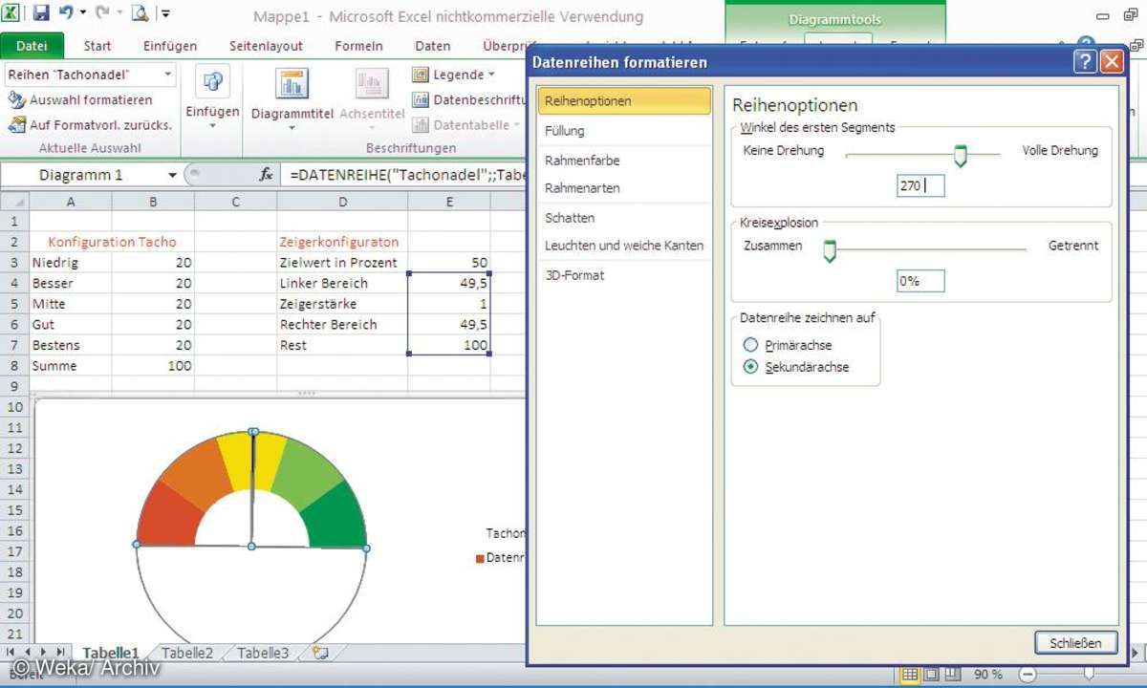Click the Datenbeschriftungen icon
Screen dimensions: 1147x688
[x=421, y=99]
